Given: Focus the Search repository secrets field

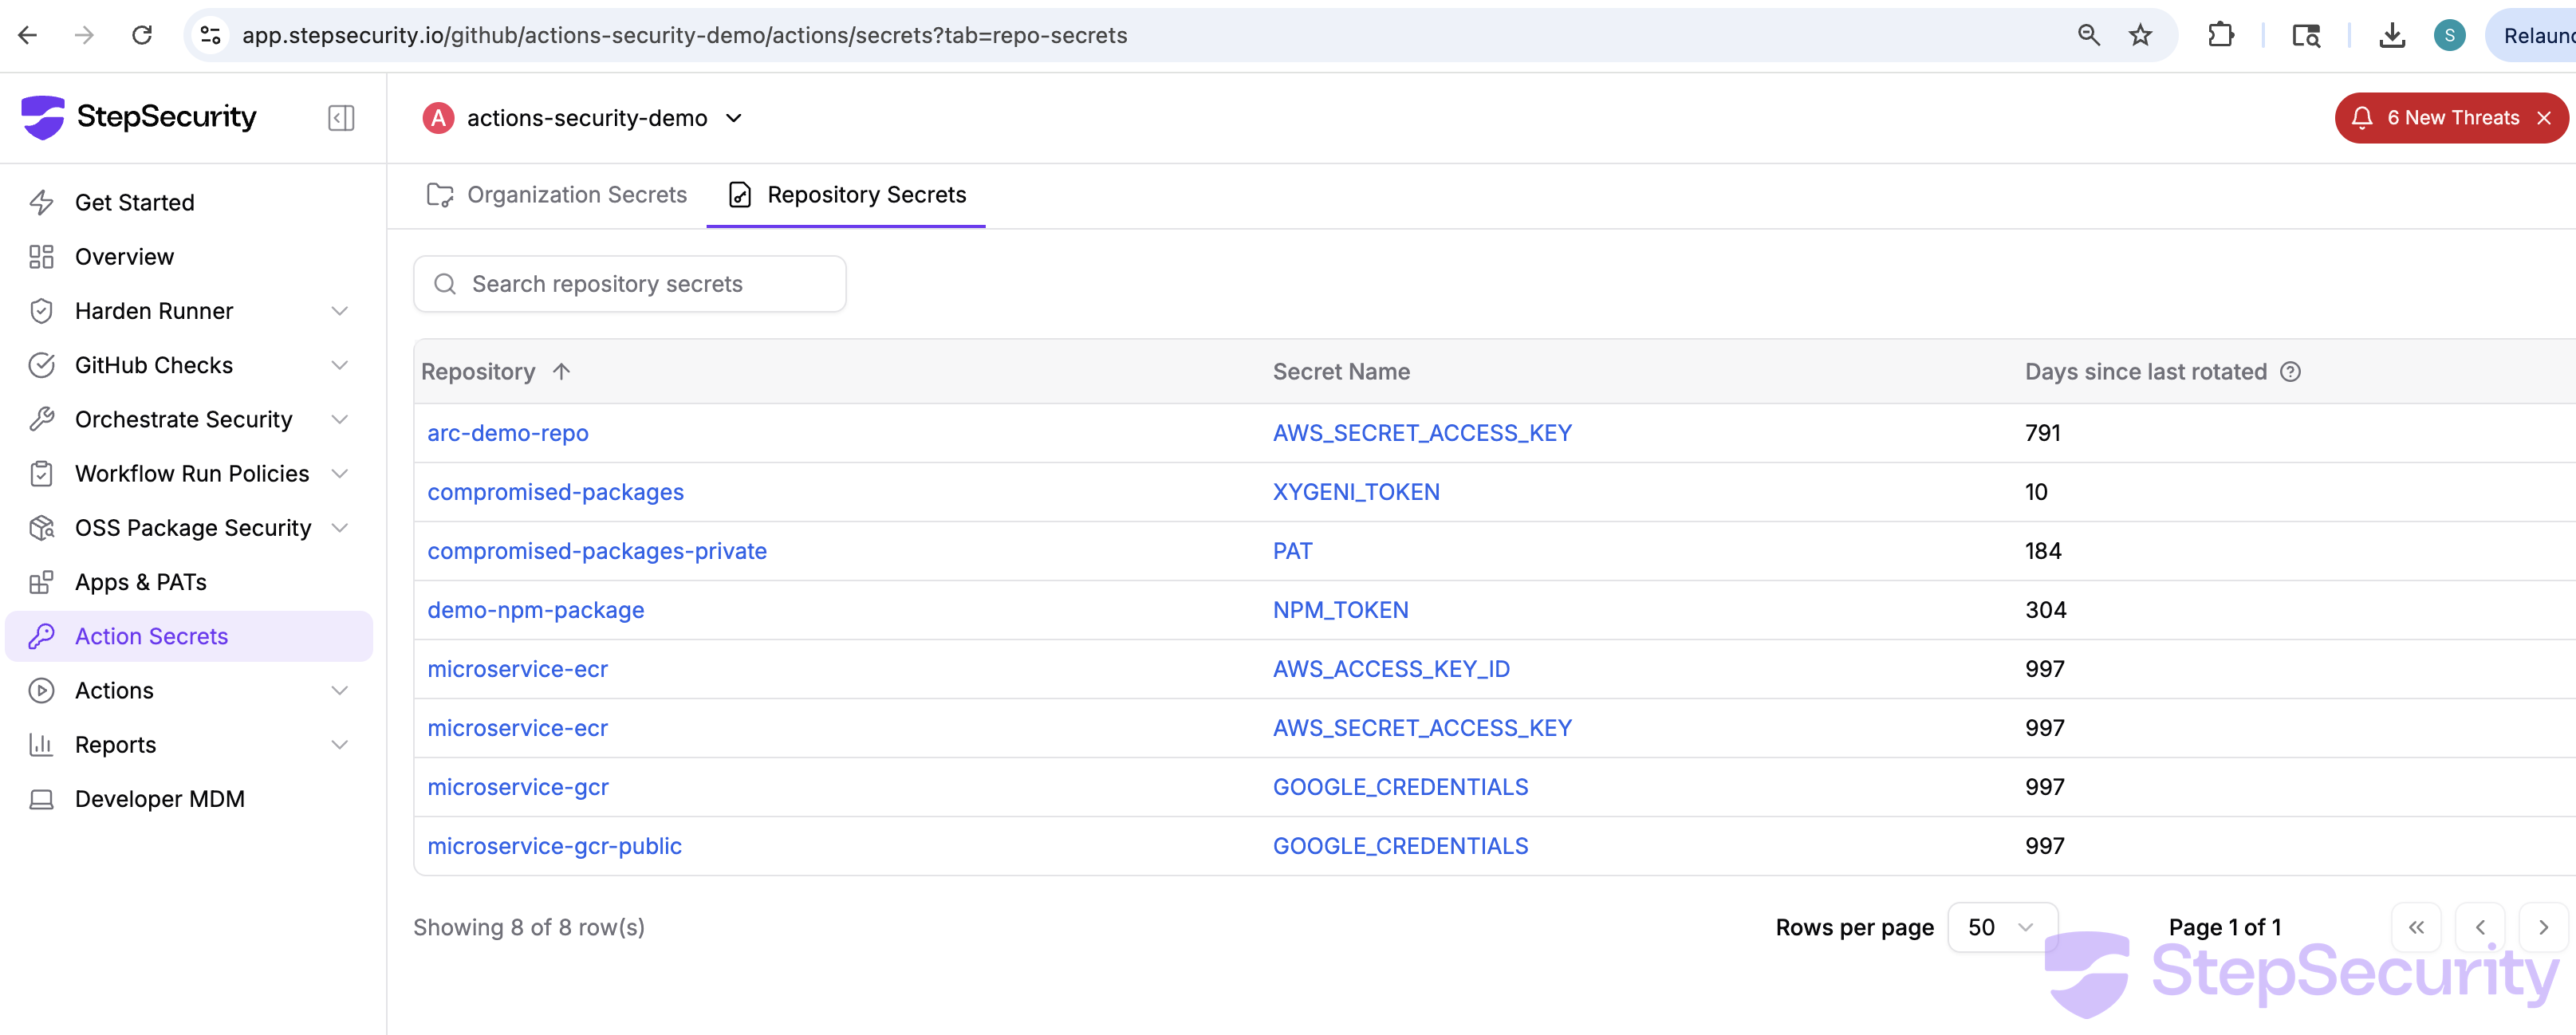Looking at the screenshot, I should click(x=630, y=284).
